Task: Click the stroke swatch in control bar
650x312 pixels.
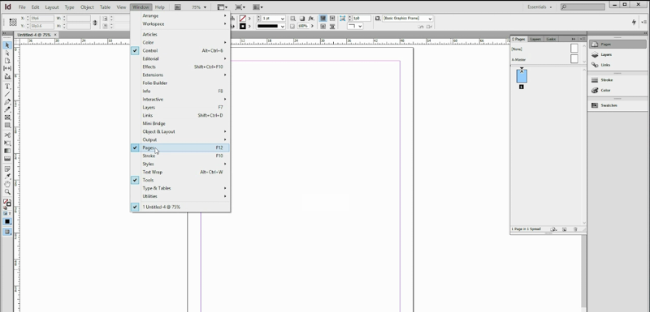Action: coord(242,26)
